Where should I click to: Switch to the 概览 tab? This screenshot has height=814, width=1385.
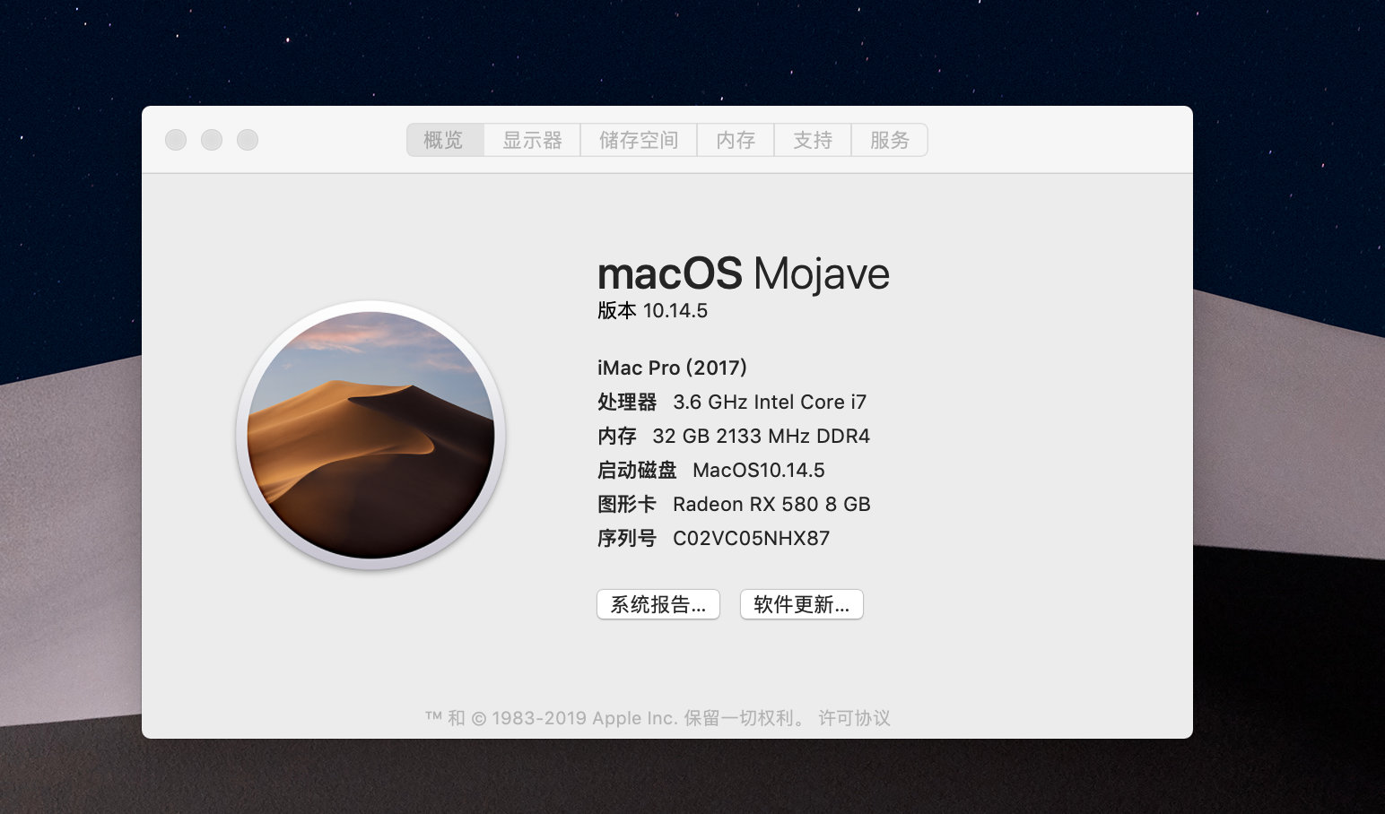pyautogui.click(x=444, y=140)
